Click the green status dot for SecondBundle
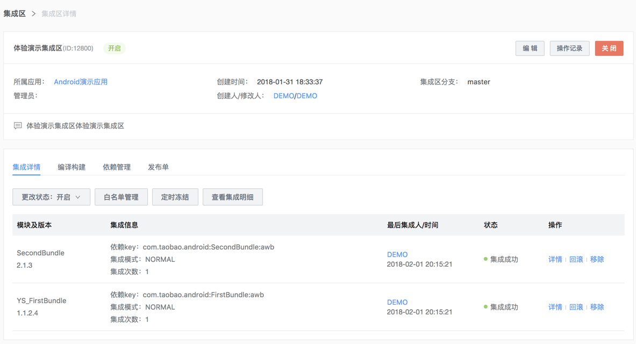The image size is (636, 344). tap(485, 259)
